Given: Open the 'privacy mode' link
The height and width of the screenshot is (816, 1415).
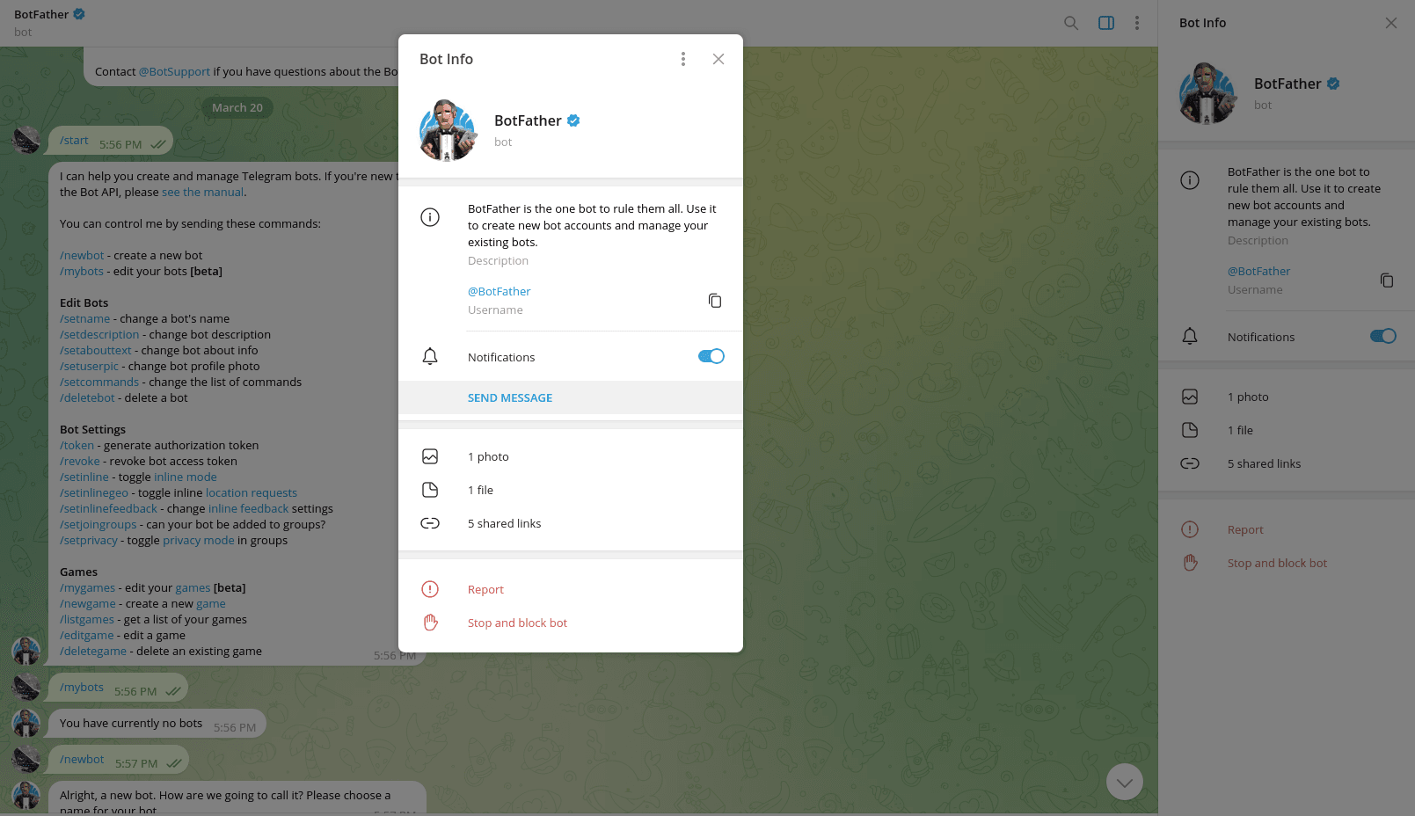Looking at the screenshot, I should [x=199, y=540].
